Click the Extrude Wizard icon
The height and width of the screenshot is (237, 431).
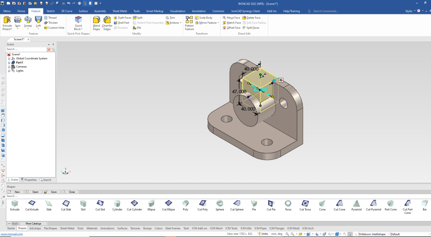pyautogui.click(x=7, y=20)
